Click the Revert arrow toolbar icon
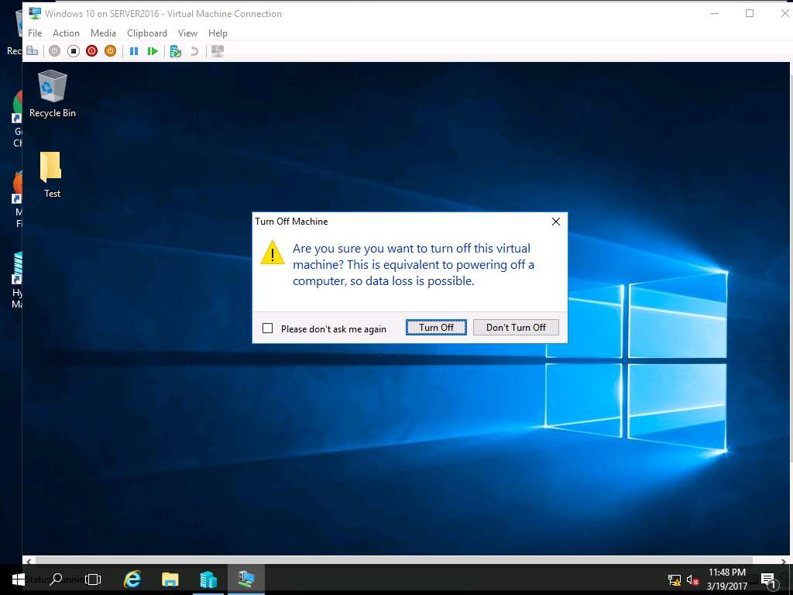Screen dimensions: 793x595 coord(194,51)
